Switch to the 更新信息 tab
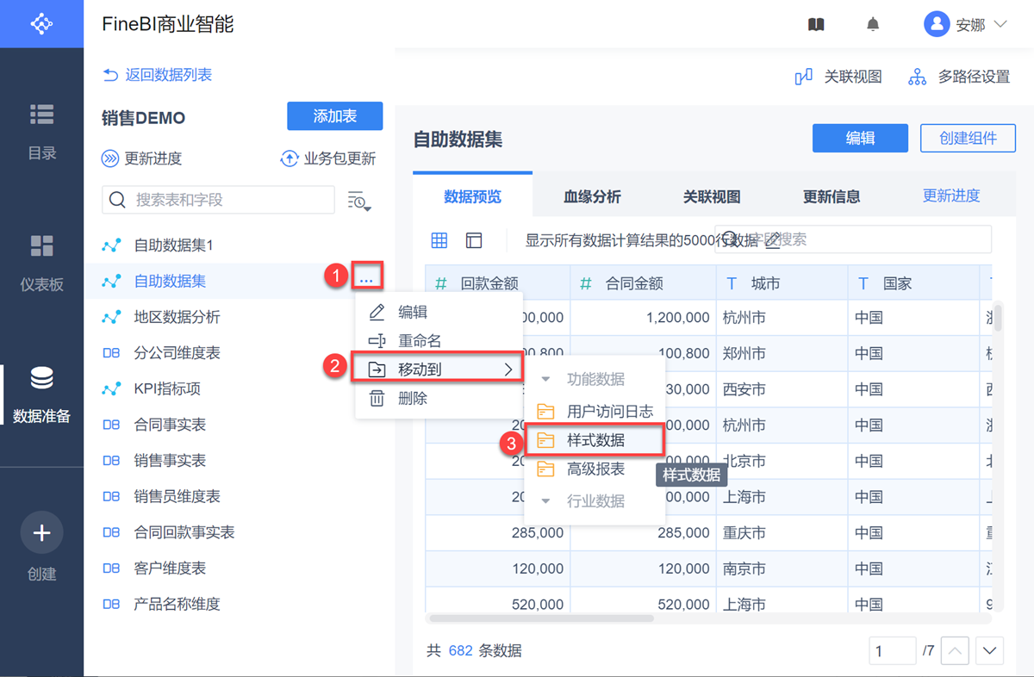 (832, 196)
